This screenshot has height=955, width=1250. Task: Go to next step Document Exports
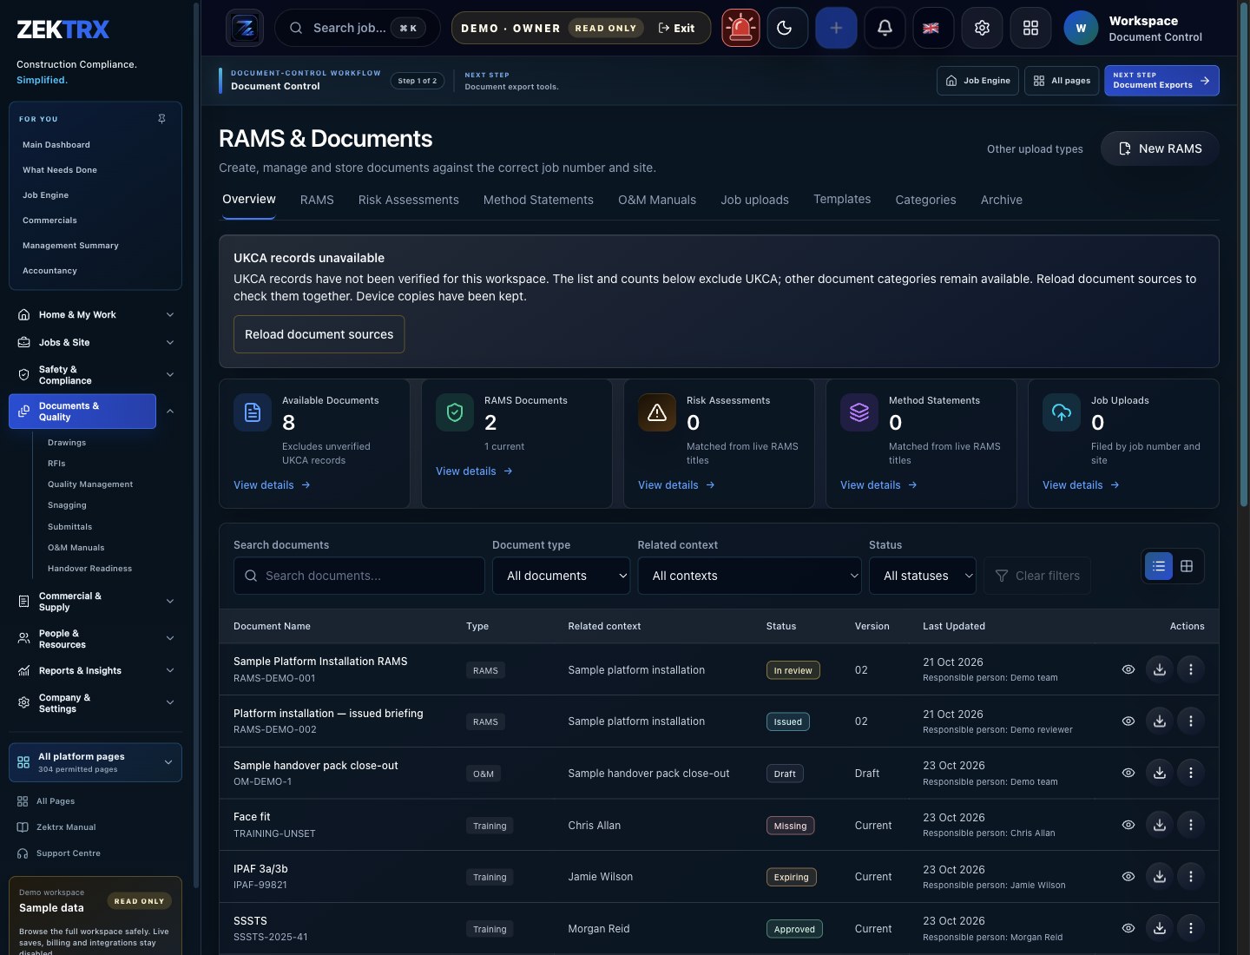tap(1161, 81)
